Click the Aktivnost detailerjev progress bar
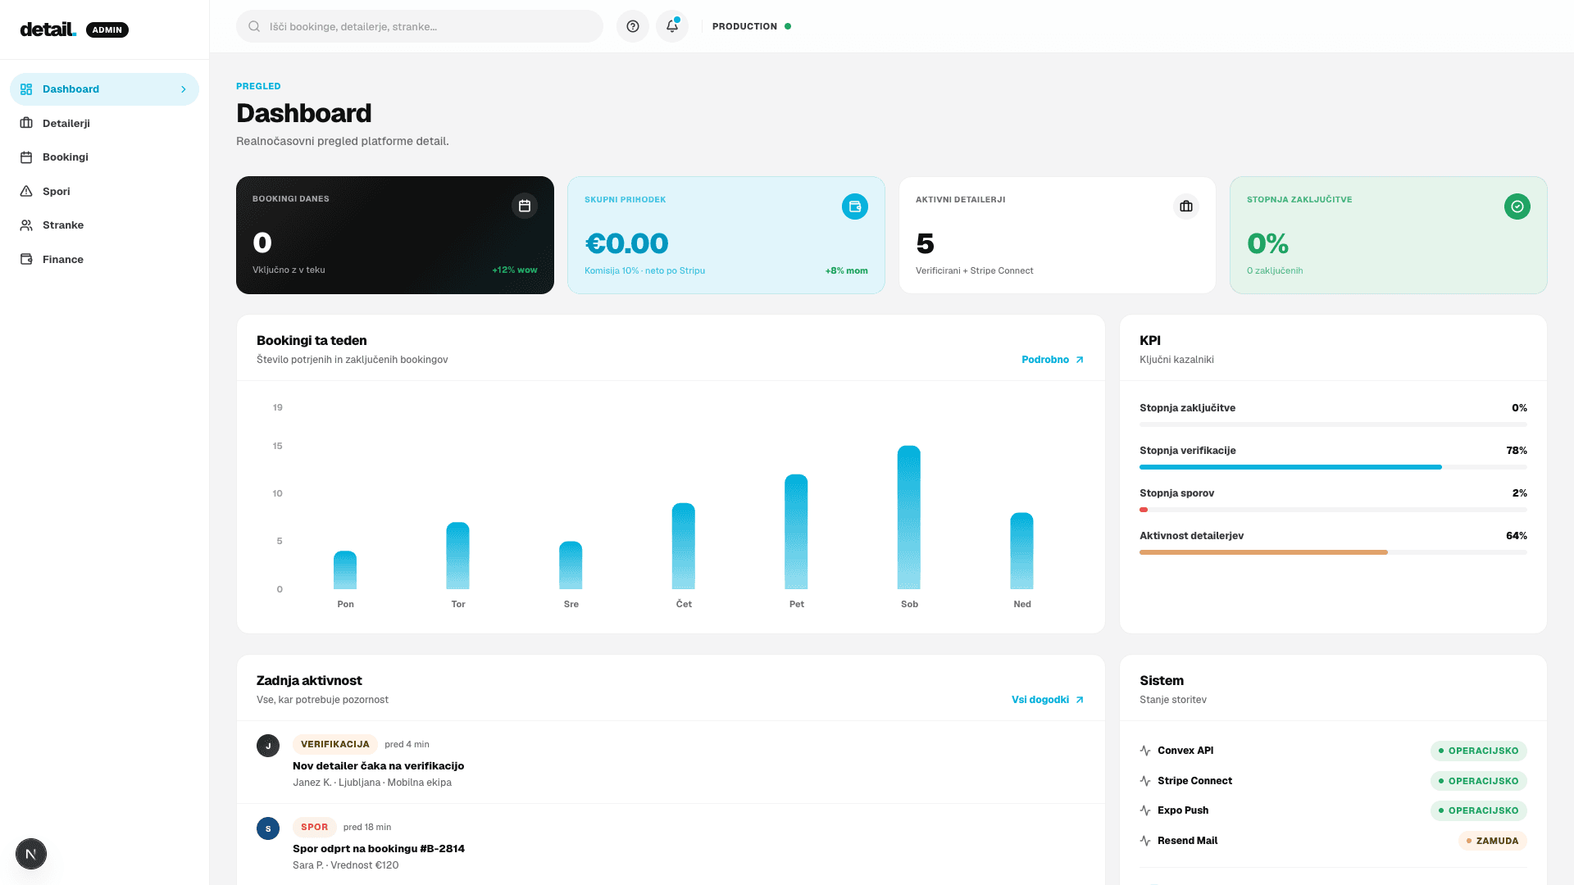The width and height of the screenshot is (1574, 885). pyautogui.click(x=1333, y=552)
